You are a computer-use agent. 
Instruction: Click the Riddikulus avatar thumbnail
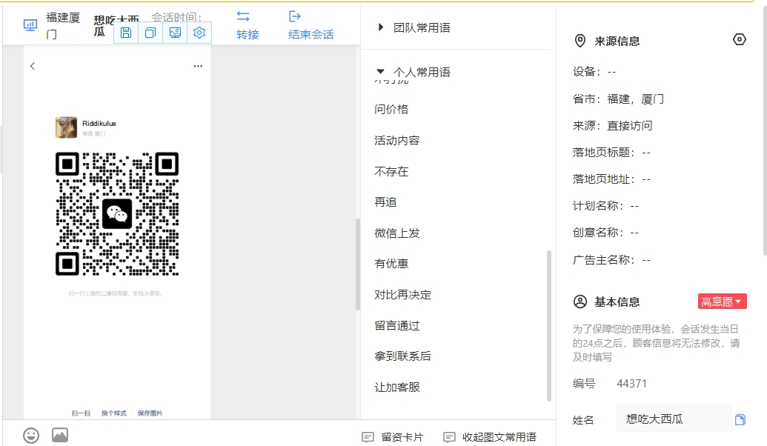click(x=67, y=127)
